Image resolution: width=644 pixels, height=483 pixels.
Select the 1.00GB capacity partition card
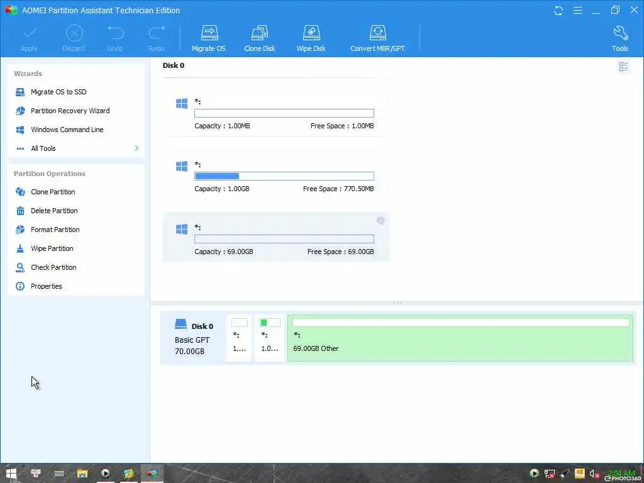pyautogui.click(x=275, y=175)
